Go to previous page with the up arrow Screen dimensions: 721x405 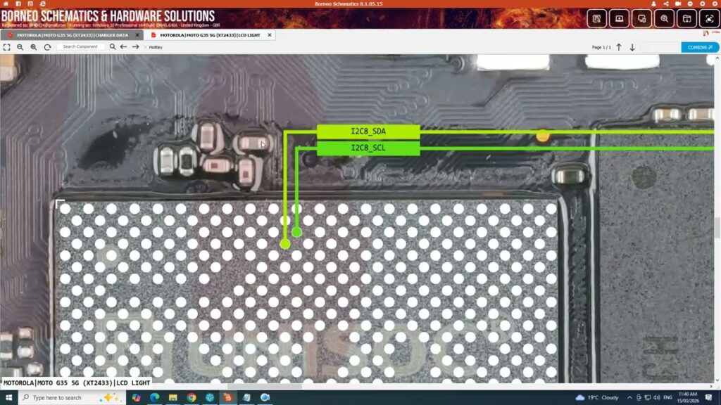point(619,47)
